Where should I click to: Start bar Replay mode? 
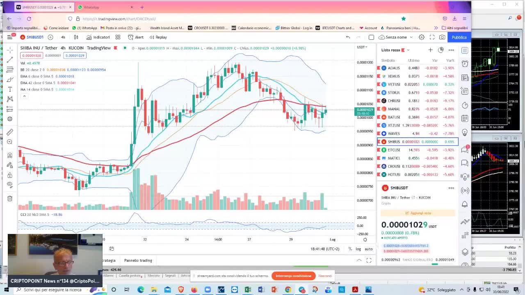[x=158, y=37]
